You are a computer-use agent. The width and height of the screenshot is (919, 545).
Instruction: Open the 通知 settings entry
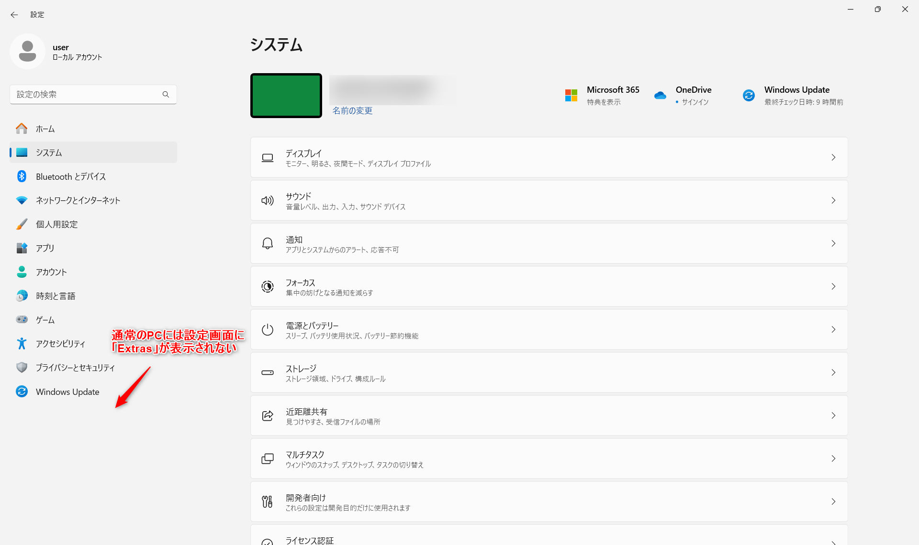click(x=549, y=243)
